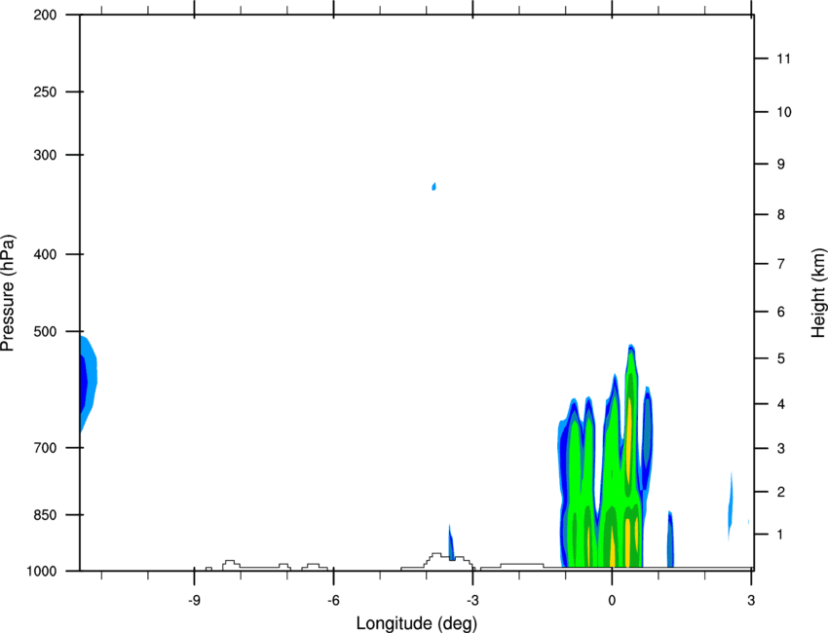Click the 700 pressure tick label
Screen dimensions: 828x633
point(45,448)
